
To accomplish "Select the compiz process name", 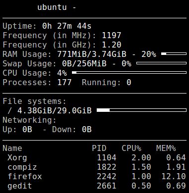I will (22, 167).
